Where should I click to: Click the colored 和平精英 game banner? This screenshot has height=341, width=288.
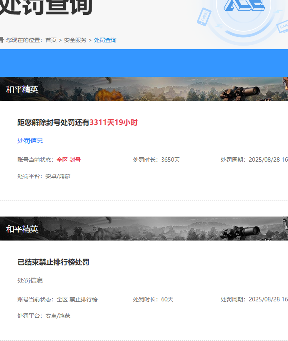(x=144, y=89)
